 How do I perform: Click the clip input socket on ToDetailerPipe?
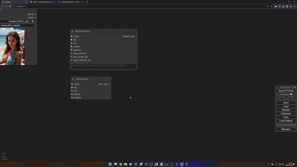pyautogui.click(x=71, y=40)
